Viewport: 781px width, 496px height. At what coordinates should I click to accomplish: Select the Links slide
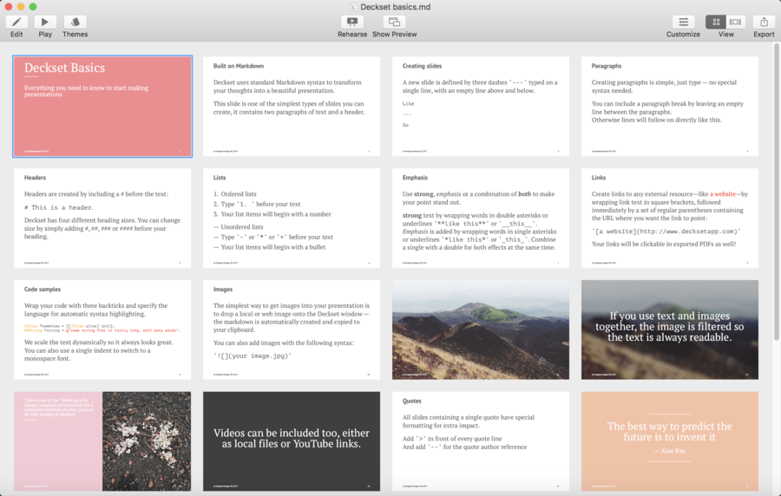(670, 218)
